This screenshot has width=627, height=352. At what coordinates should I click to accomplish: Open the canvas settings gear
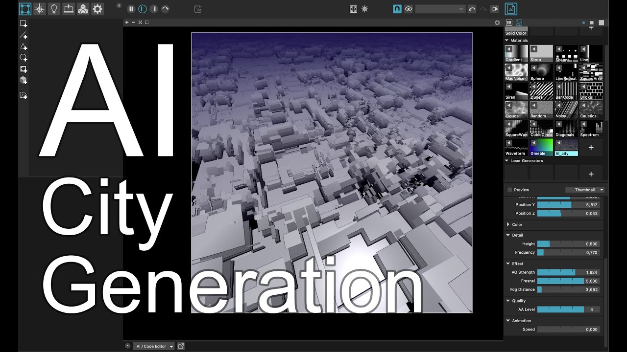[498, 22]
